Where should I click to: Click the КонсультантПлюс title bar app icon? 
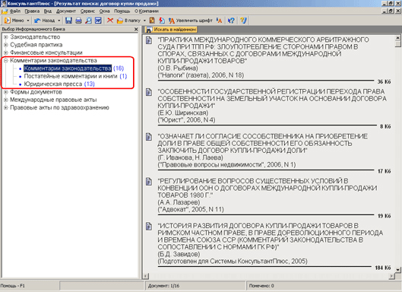coord(3,4)
